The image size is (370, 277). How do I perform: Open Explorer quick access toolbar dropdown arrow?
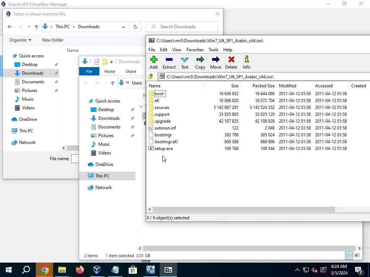point(111,62)
